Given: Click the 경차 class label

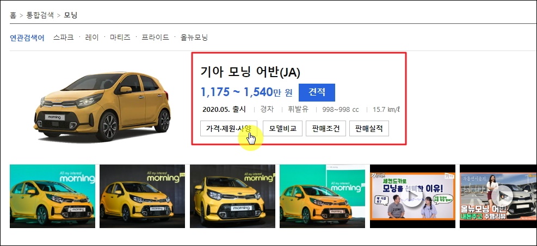Looking at the screenshot, I should pyautogui.click(x=267, y=110).
